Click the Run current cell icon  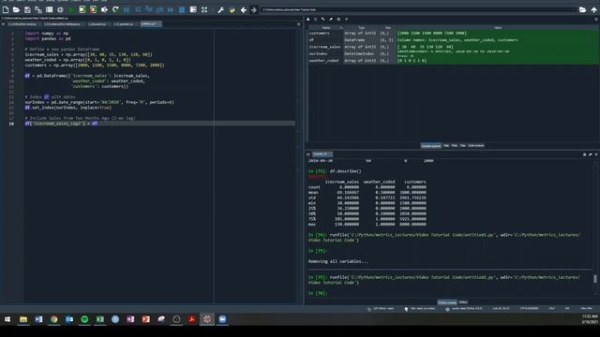click(x=82, y=9)
